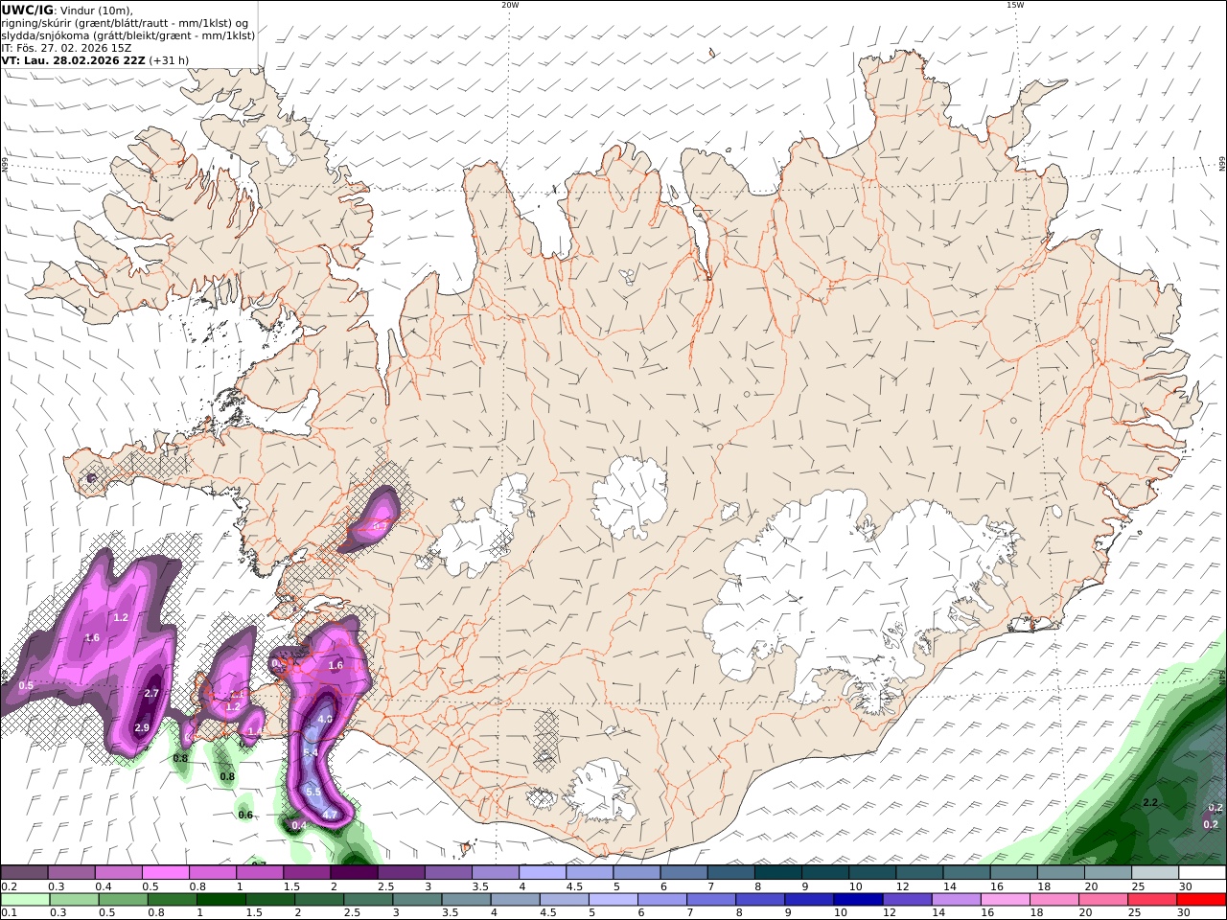Viewport: 1227px width, 920px height.
Task: Pick the 0.2 mauve swatch, upper scale
Action: tap(24, 873)
